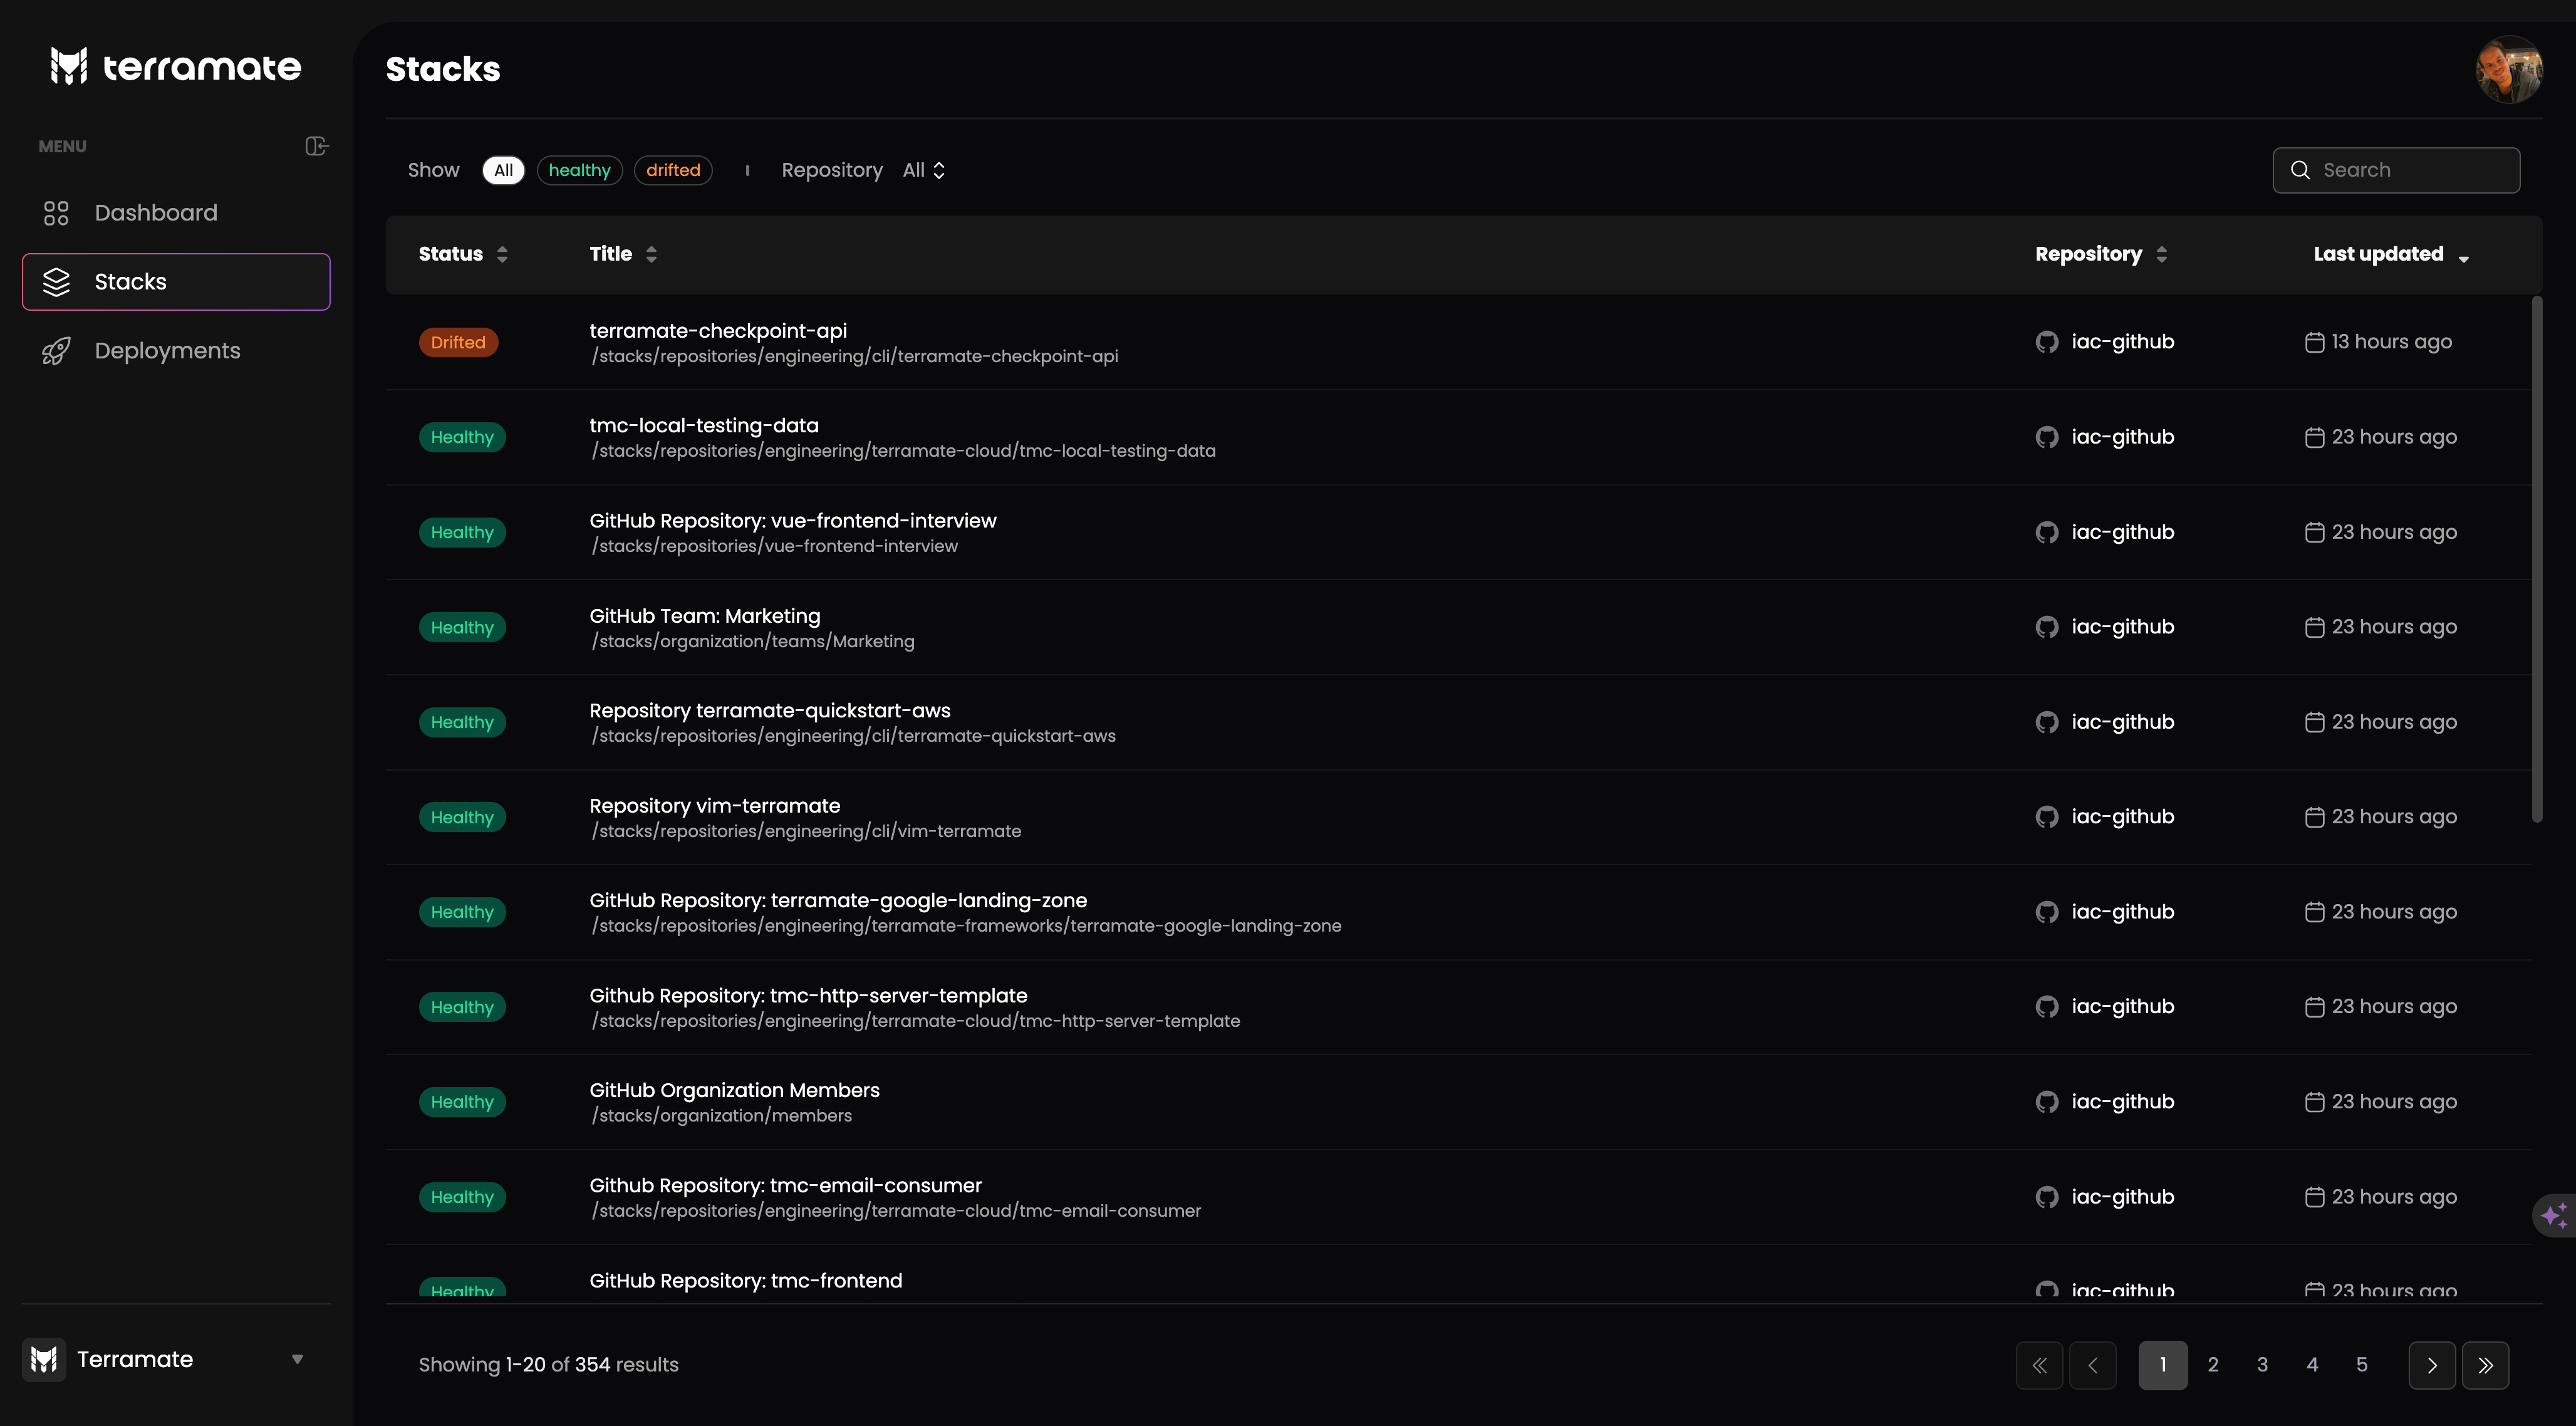Click the calendar icon in tmc-local-testing-data row
Screen dimensions: 2576x1426
click(2314, 437)
